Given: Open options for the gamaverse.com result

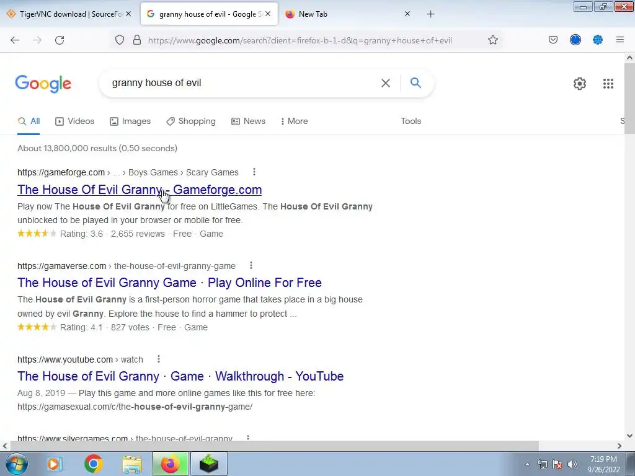Looking at the screenshot, I should pos(251,265).
